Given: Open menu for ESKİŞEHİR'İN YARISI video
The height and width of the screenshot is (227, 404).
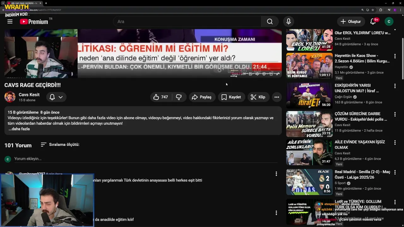Looking at the screenshot, I should pyautogui.click(x=395, y=86).
